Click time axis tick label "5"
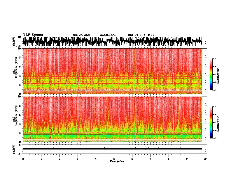 point(114,159)
